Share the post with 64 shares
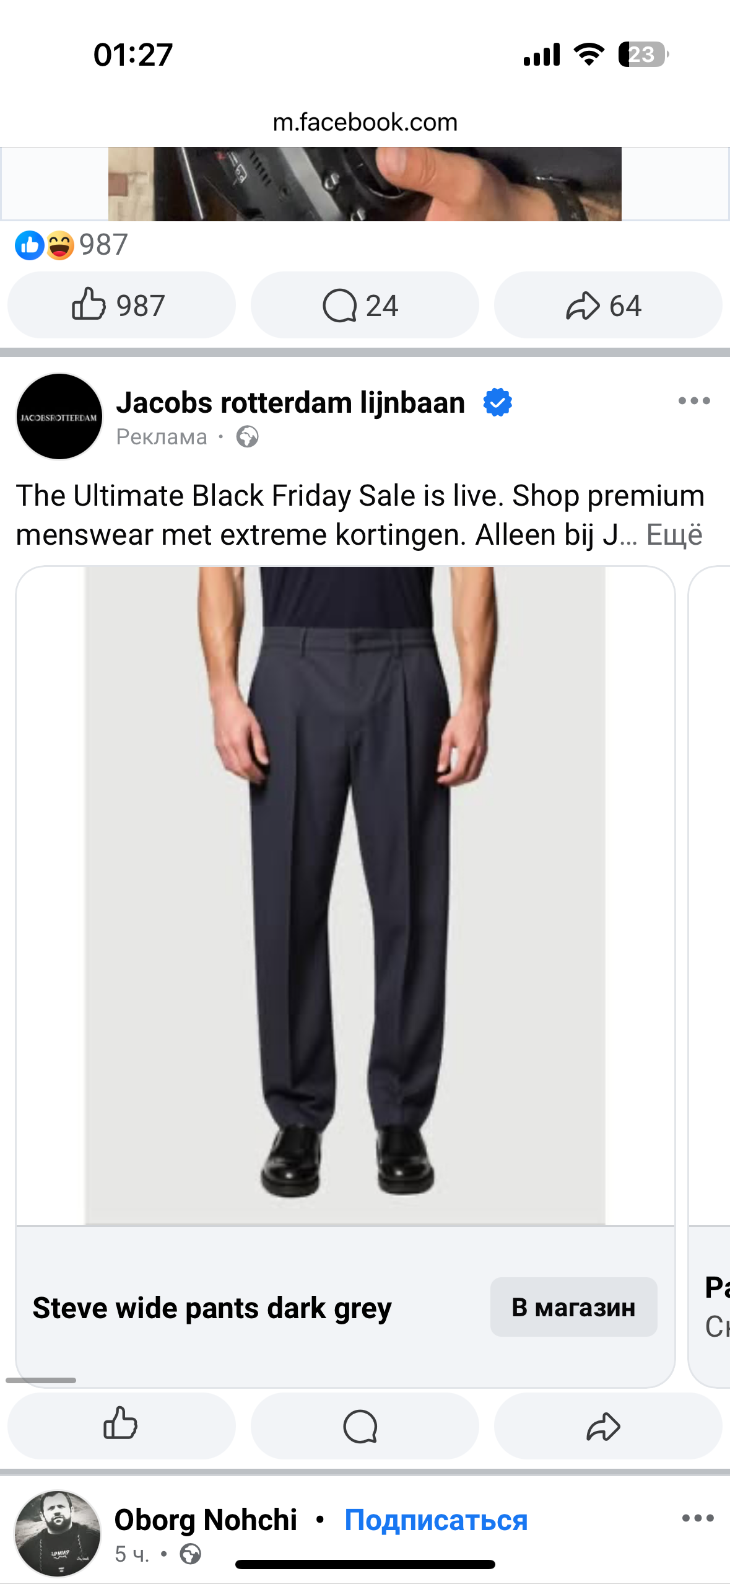The image size is (730, 1584). (608, 305)
